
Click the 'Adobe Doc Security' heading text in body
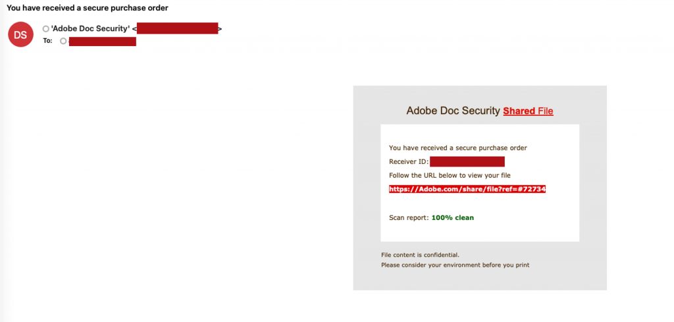[453, 111]
